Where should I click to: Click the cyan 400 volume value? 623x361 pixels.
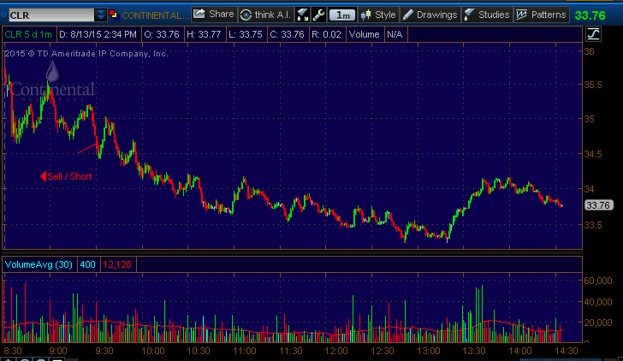(x=87, y=264)
